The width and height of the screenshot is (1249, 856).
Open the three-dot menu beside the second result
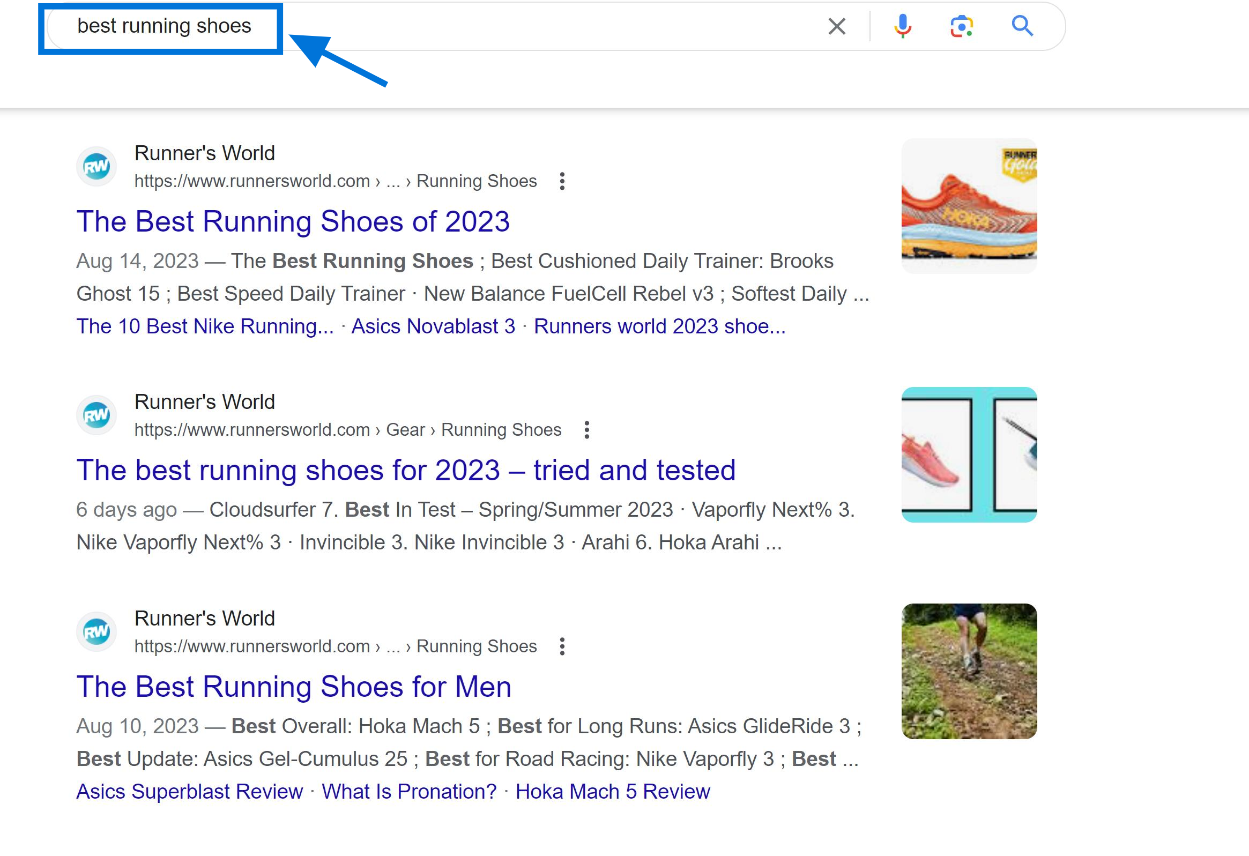[x=586, y=429]
